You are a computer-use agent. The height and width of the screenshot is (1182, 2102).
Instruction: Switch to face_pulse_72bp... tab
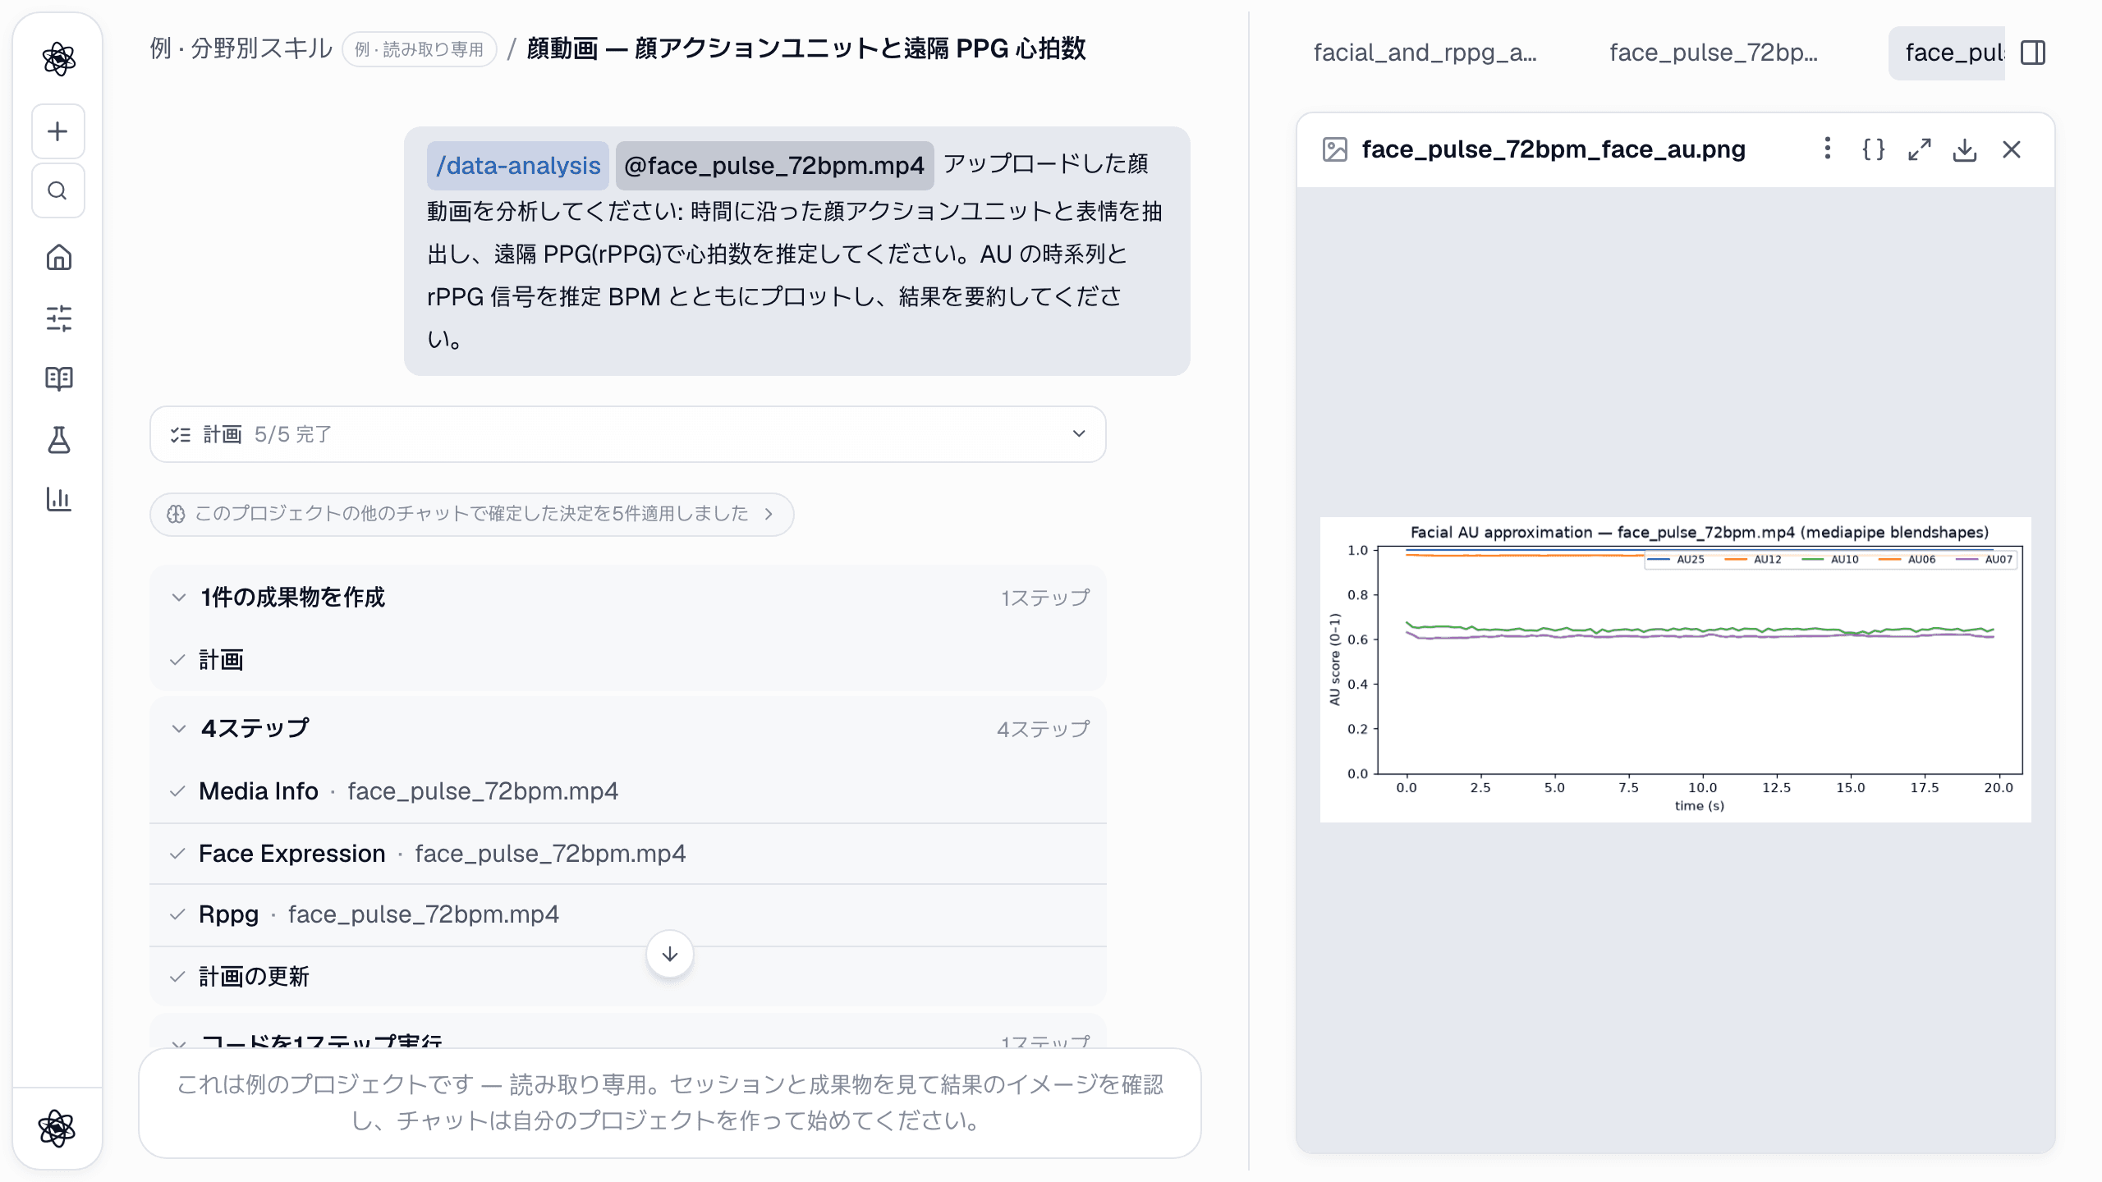(1713, 53)
